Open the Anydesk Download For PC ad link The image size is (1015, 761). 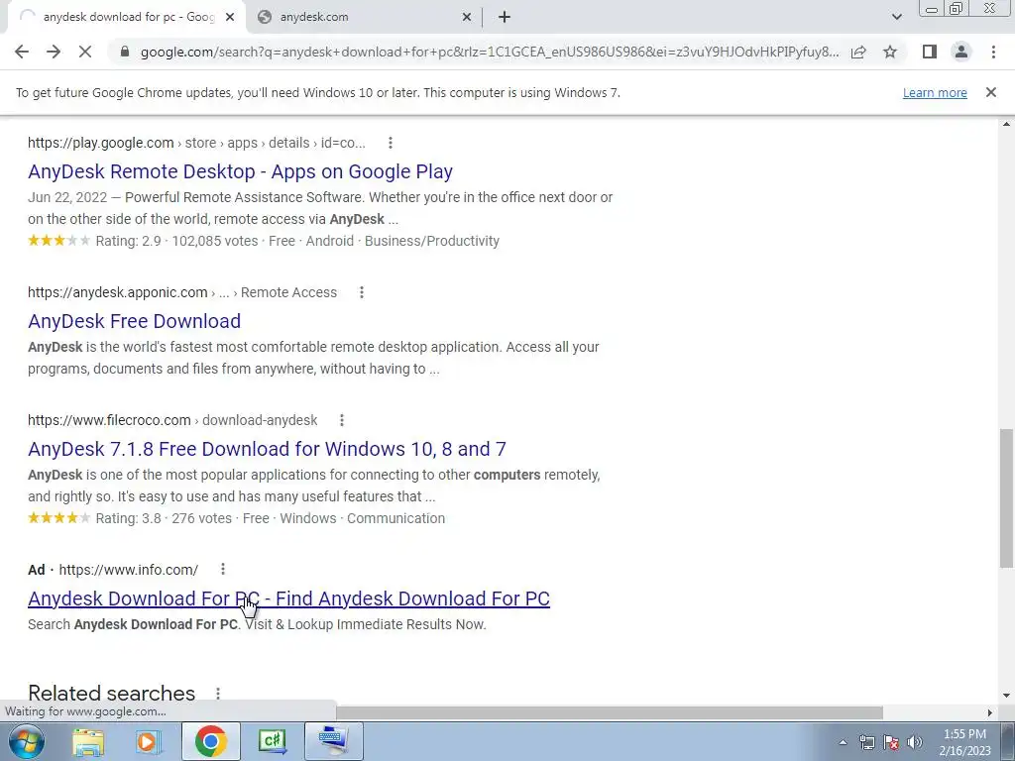point(288,598)
